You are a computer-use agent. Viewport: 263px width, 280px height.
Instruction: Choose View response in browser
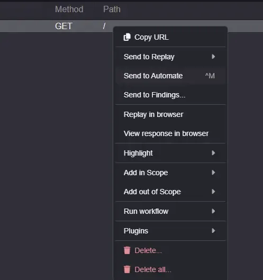[x=170, y=133]
